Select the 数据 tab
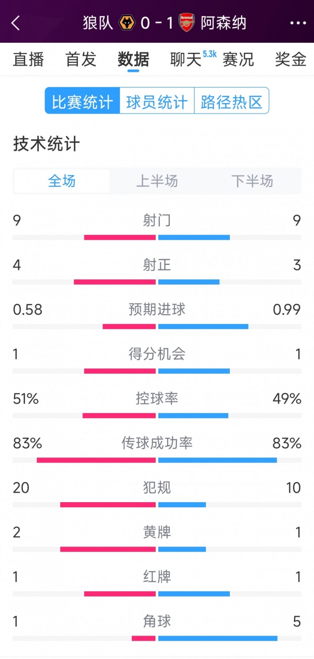Screen dimensions: 314x659 pyautogui.click(x=133, y=59)
